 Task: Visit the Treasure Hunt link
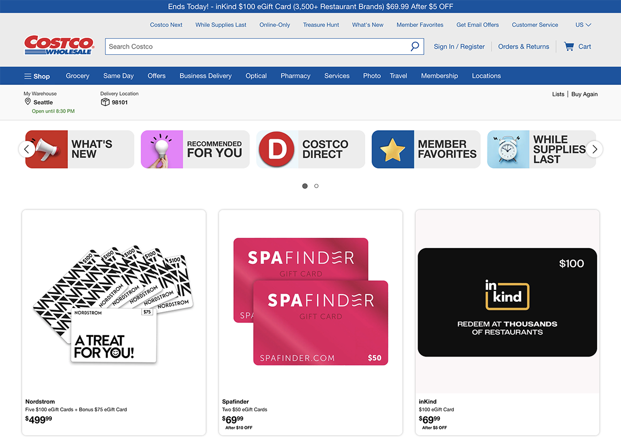(x=321, y=25)
